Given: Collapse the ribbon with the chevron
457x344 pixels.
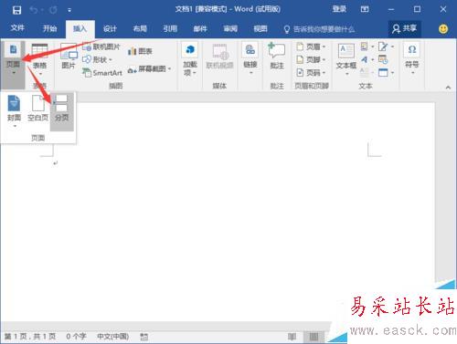Looking at the screenshot, I should (448, 88).
